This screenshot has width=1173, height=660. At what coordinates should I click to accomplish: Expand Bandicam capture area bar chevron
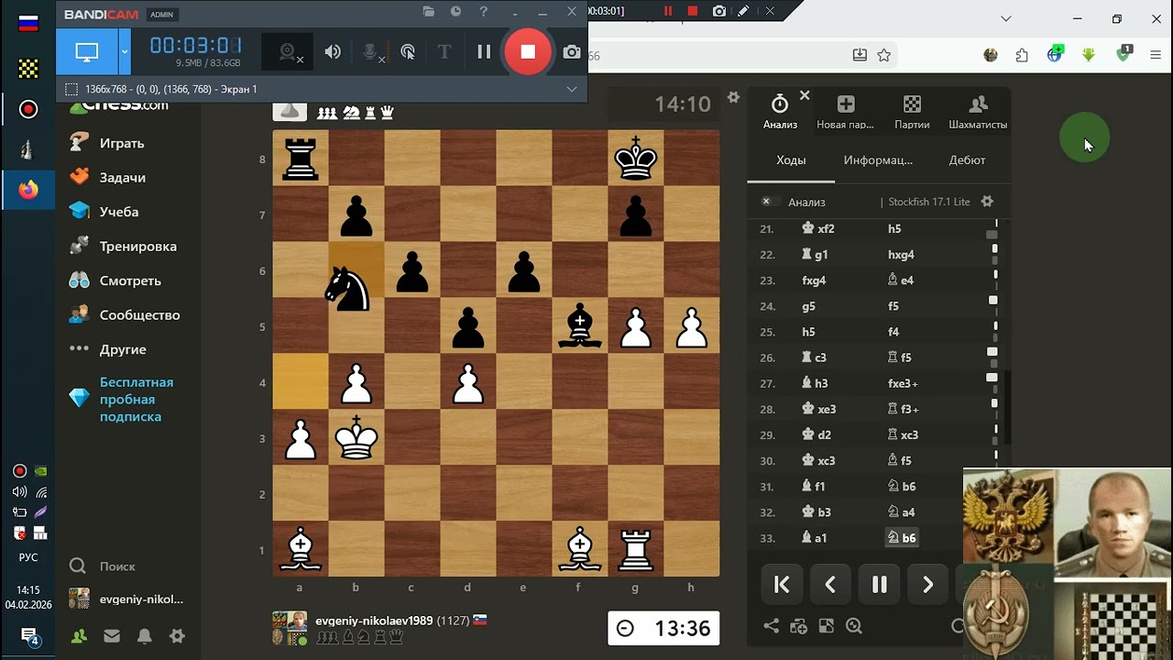click(572, 89)
